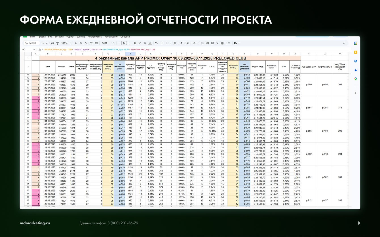Open the Рч input tools dropdown
The height and width of the screenshot is (237, 380).
pyautogui.click(x=236, y=43)
